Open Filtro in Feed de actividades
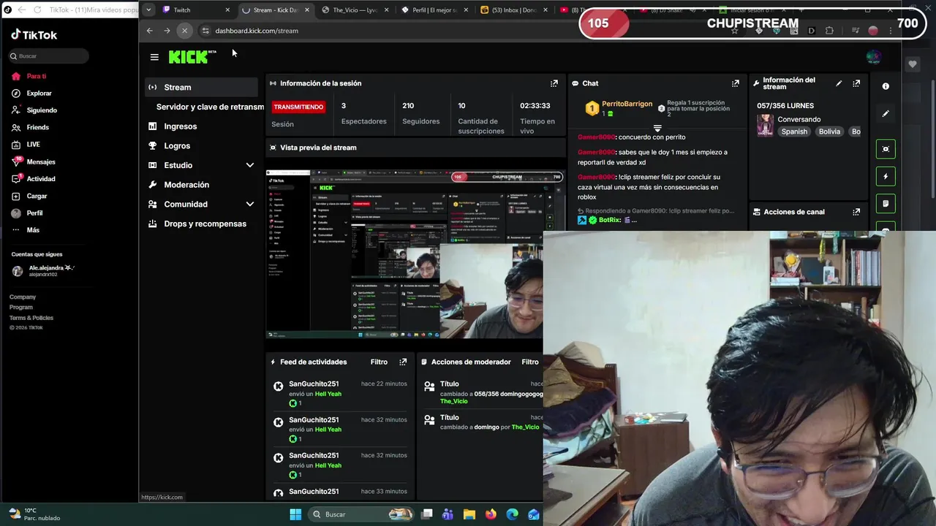This screenshot has height=526, width=936. (x=379, y=362)
